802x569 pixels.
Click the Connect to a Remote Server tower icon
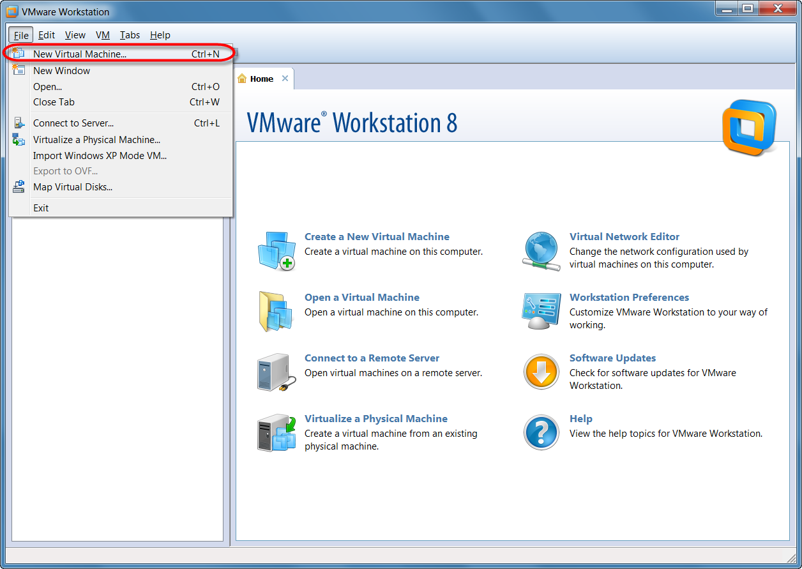pos(276,372)
